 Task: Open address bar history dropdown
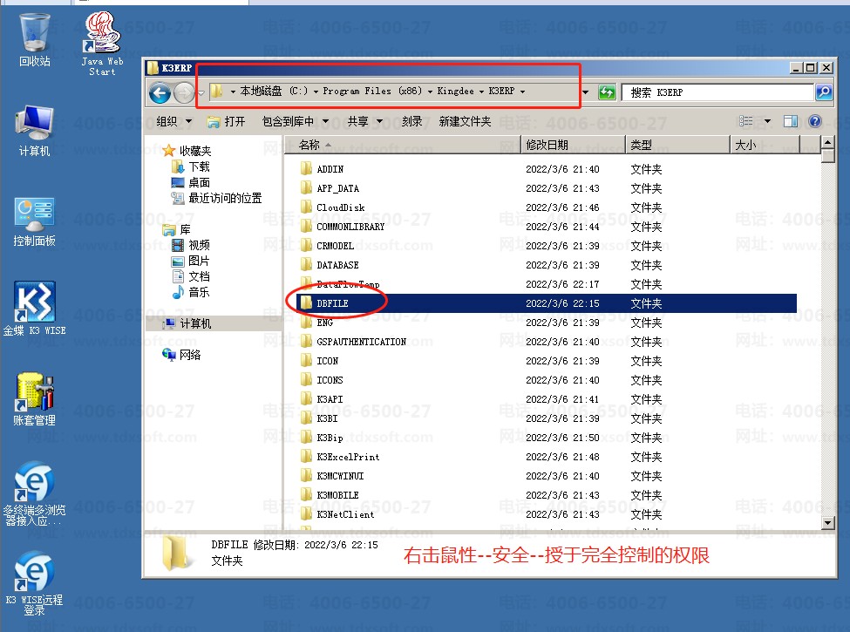[x=586, y=92]
